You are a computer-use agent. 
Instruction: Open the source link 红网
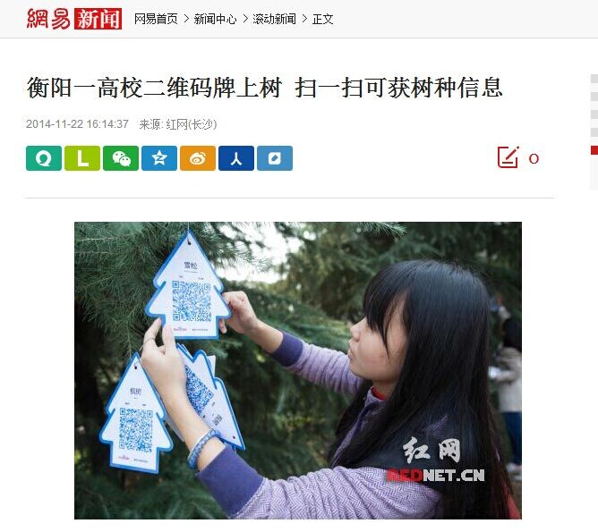click(x=177, y=124)
